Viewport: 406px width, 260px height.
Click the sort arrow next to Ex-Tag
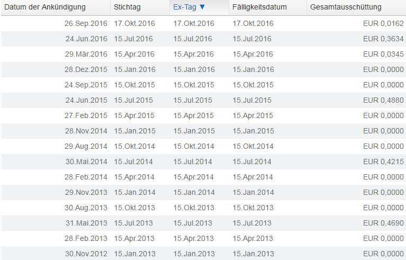pos(202,7)
